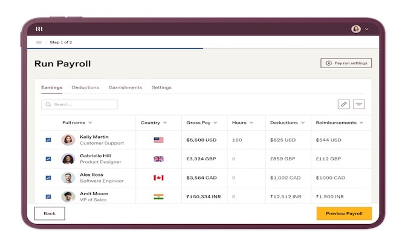The image size is (408, 241).
Task: Uncheck the Kelly Martin row checkbox
Action: pyautogui.click(x=48, y=140)
